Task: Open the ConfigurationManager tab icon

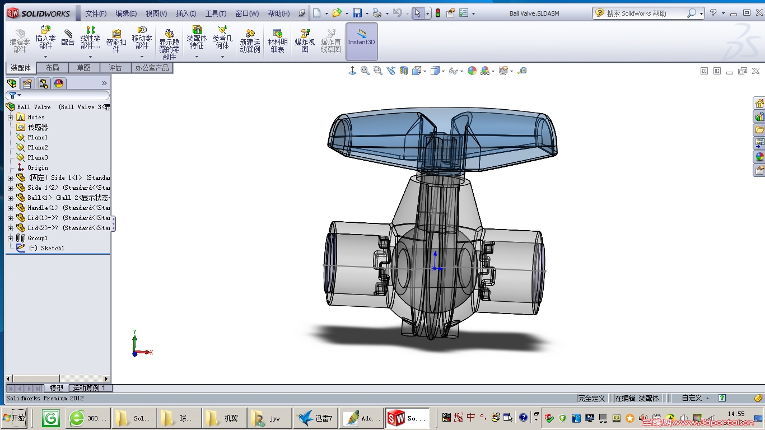Action: pos(43,83)
